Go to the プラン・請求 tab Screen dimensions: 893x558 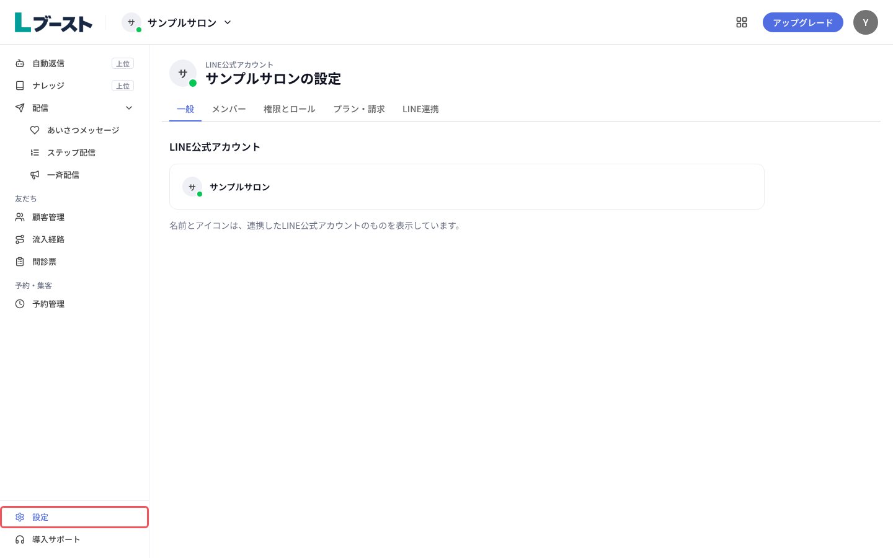(359, 109)
